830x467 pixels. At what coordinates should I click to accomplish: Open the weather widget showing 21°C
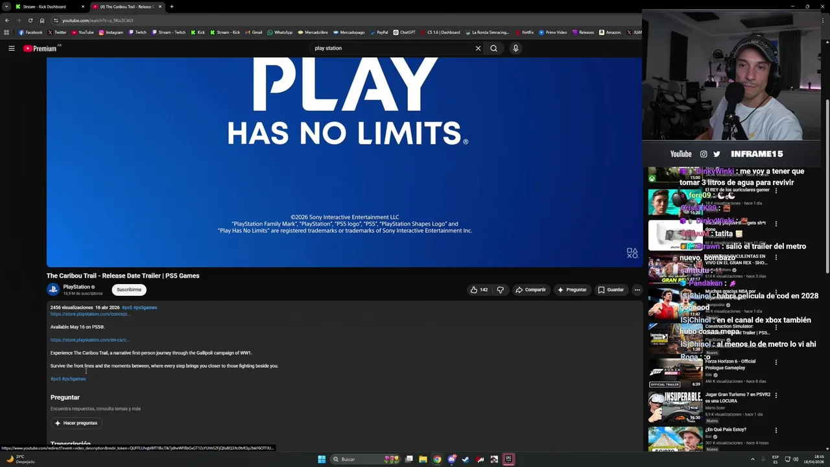point(21,459)
